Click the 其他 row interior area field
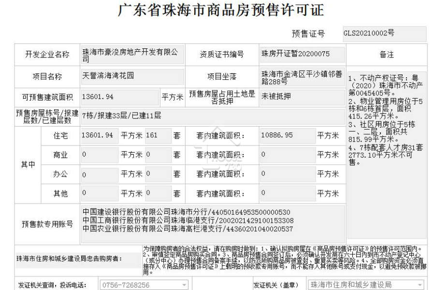 [288, 193]
